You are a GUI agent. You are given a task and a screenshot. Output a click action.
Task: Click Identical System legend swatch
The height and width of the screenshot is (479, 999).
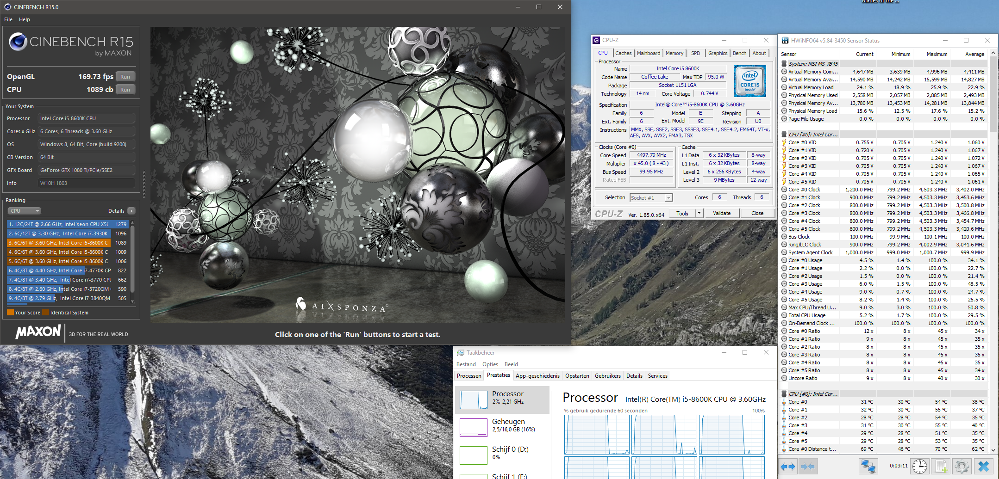(x=45, y=313)
